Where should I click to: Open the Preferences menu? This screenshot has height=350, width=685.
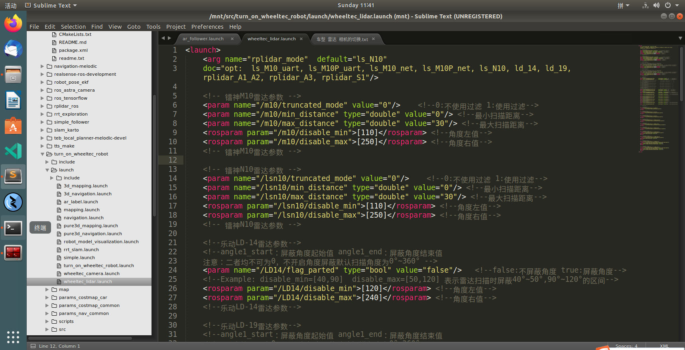coord(207,27)
